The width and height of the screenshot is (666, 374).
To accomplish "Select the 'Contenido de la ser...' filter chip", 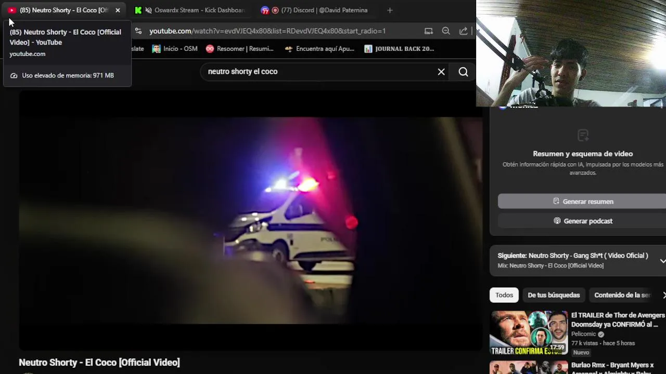I will click(x=622, y=295).
